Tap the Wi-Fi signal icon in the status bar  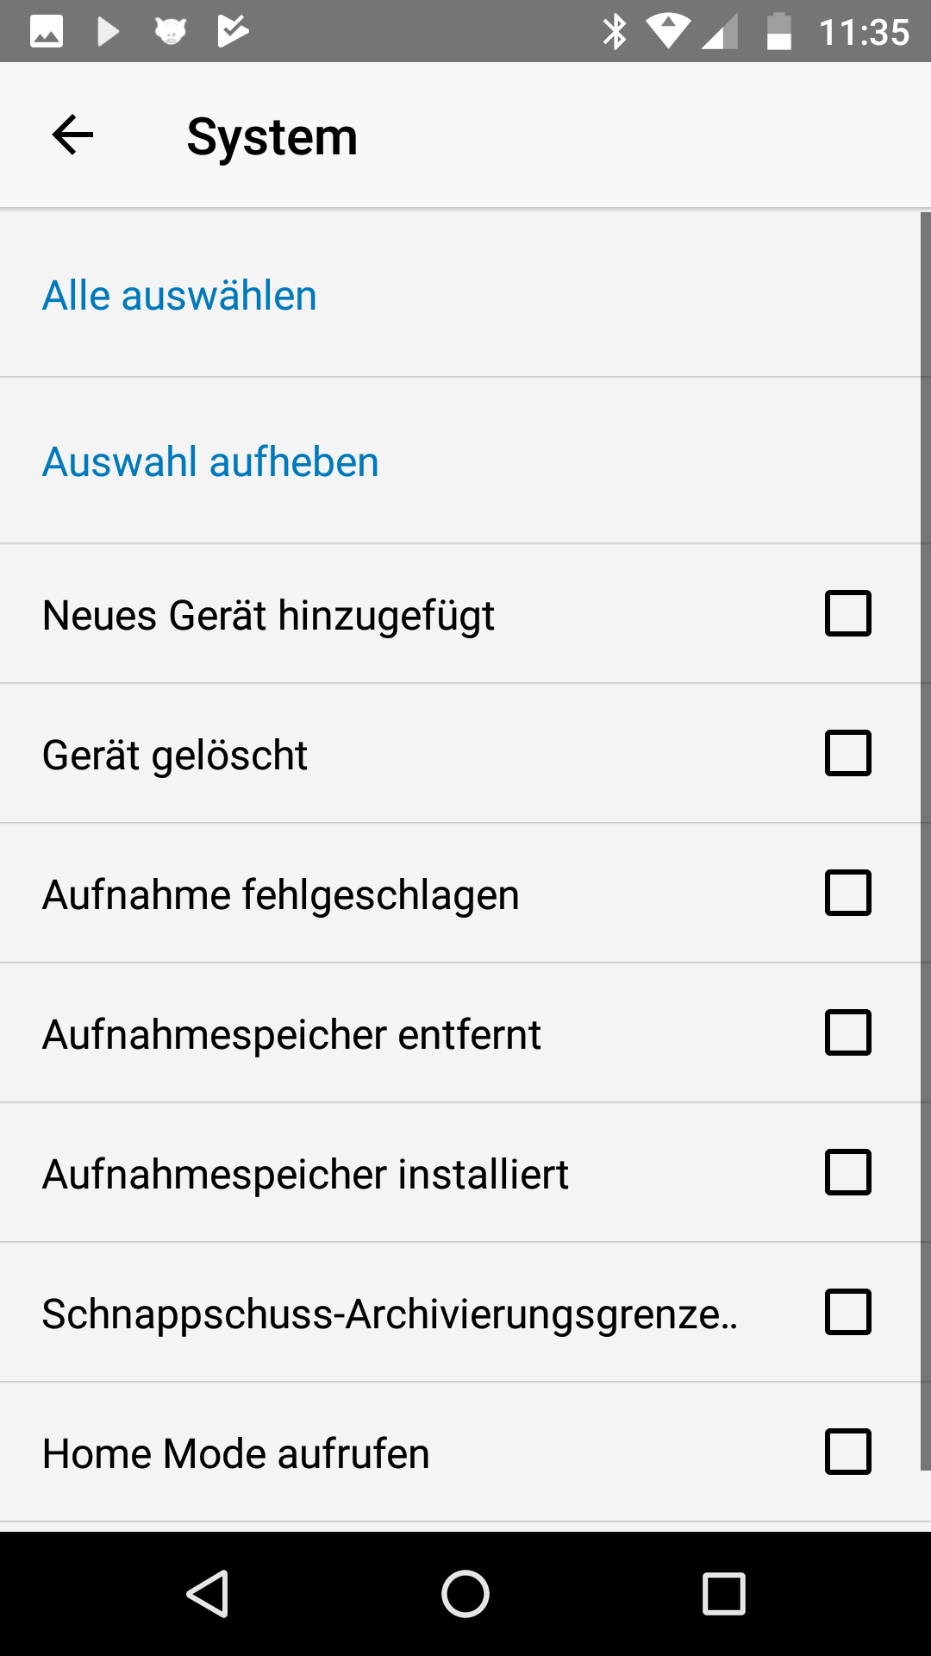pos(667,32)
